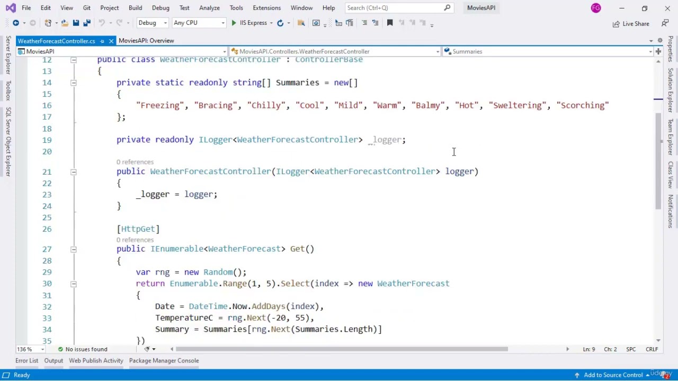Click the IIS Express run button label

pyautogui.click(x=253, y=23)
